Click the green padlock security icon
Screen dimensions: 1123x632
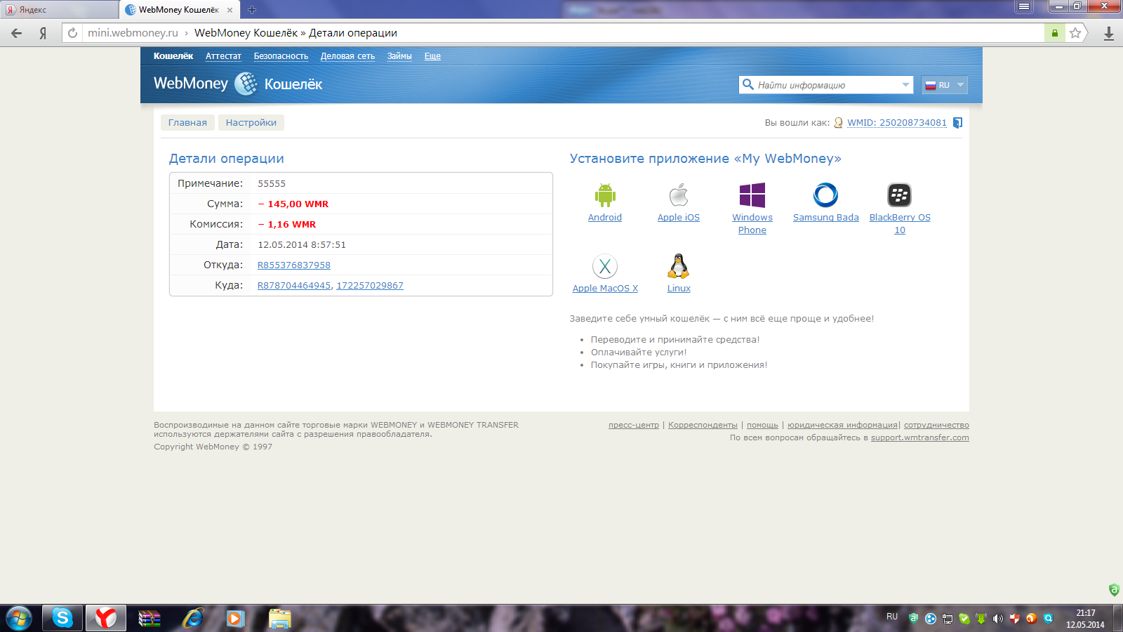pyautogui.click(x=1054, y=33)
